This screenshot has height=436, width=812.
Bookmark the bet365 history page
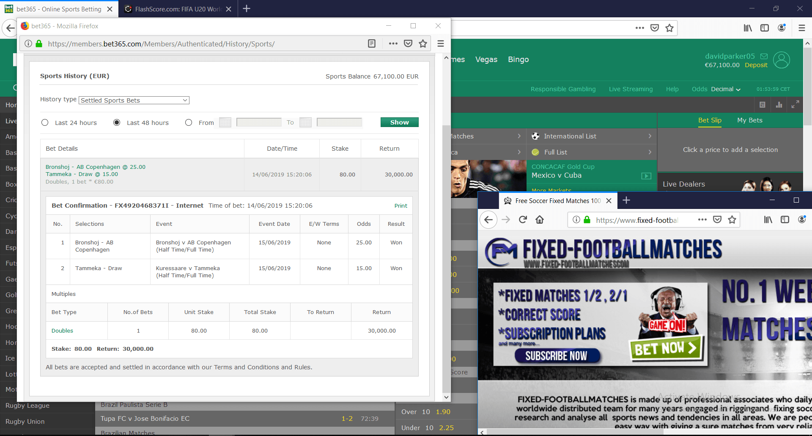(x=423, y=43)
